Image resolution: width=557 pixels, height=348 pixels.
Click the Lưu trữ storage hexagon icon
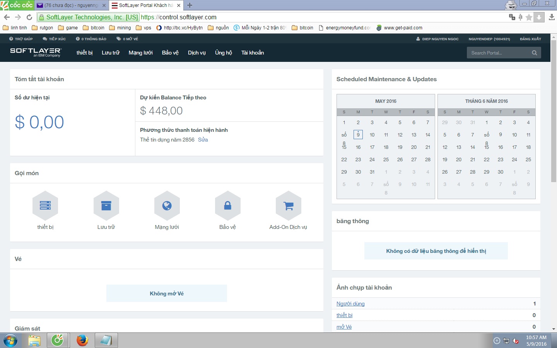[x=106, y=205]
